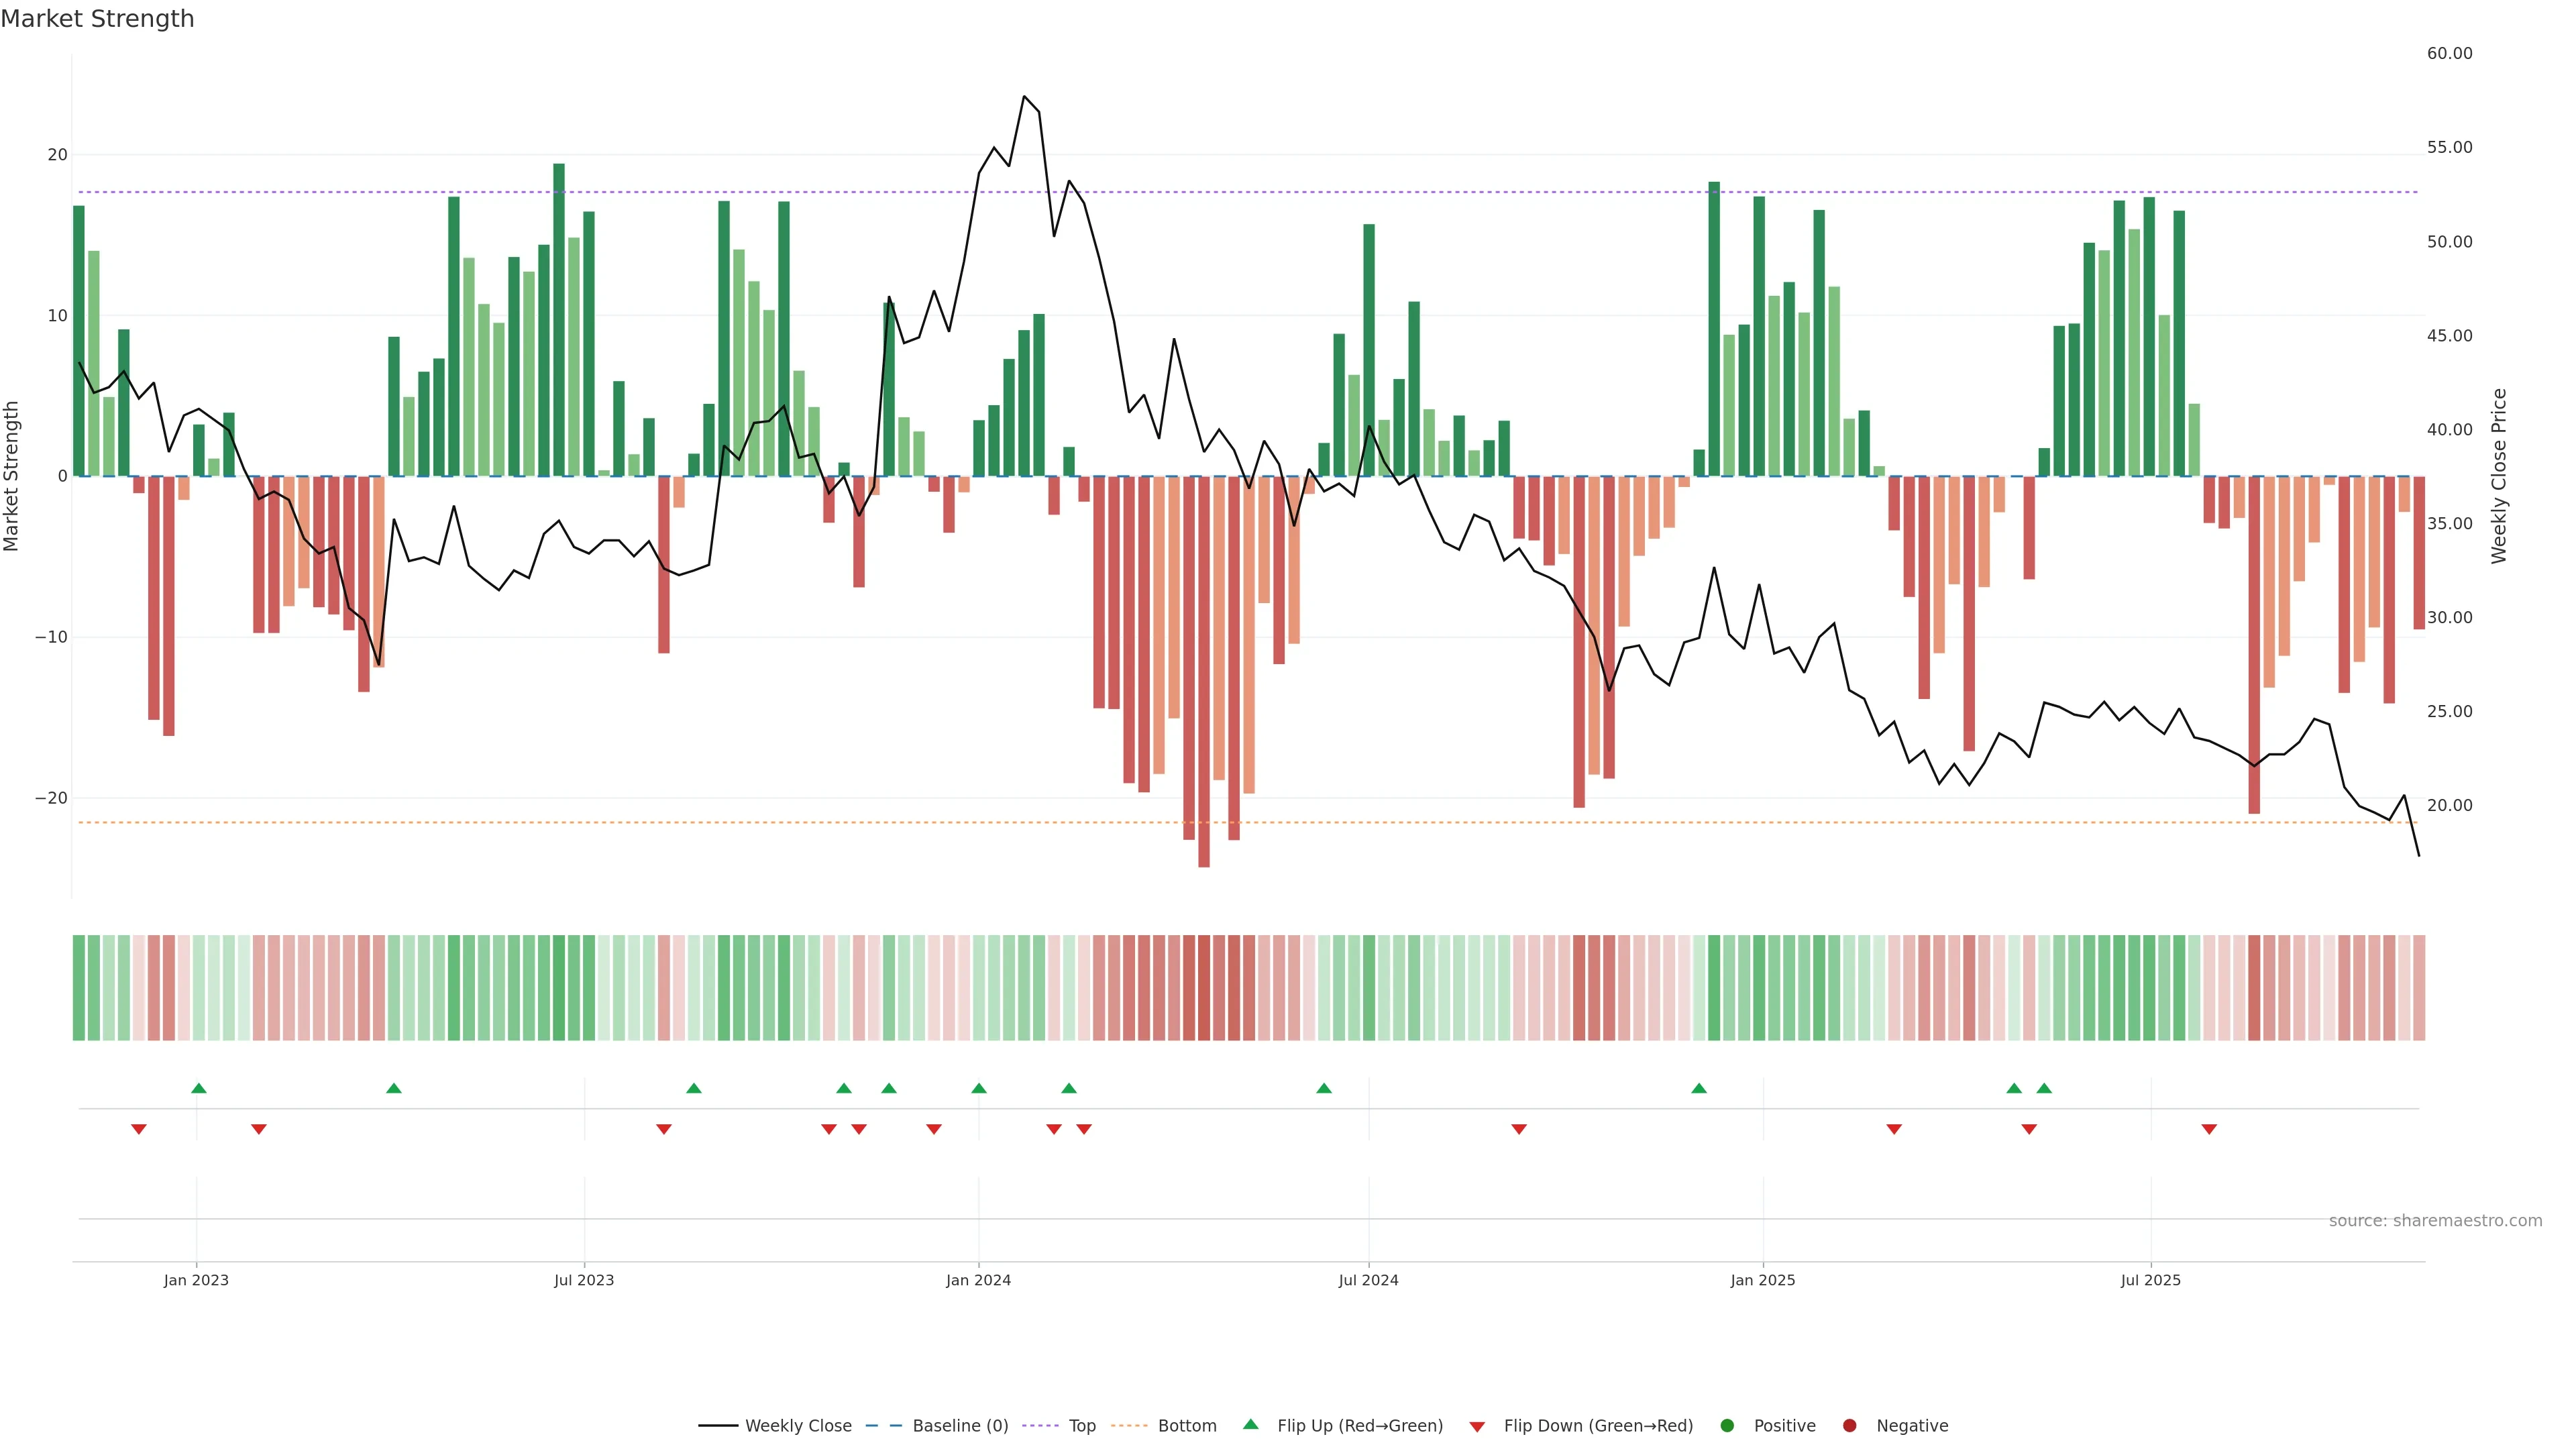Click the 60.00 right axis tick label
The height and width of the screenshot is (1449, 2576).
2449,53
